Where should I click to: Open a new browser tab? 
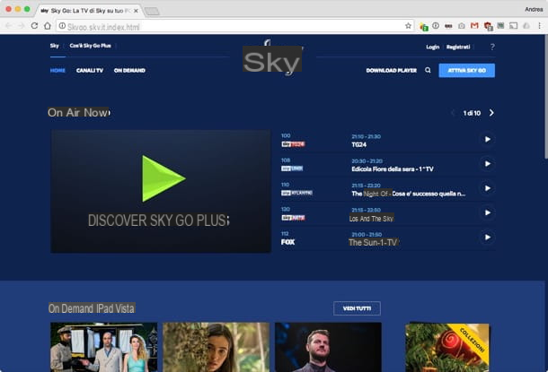pos(152,12)
